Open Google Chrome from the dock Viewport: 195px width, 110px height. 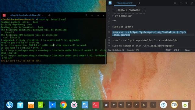pyautogui.click(x=63, y=105)
